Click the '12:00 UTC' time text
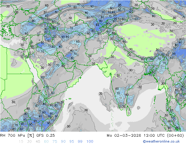 (154, 135)
